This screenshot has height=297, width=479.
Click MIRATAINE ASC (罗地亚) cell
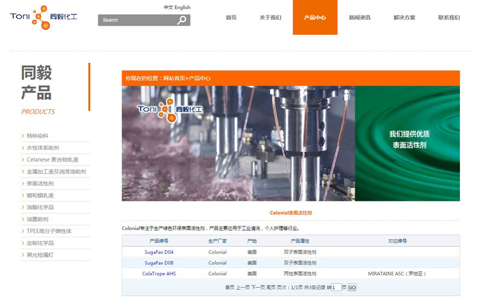pyautogui.click(x=397, y=274)
